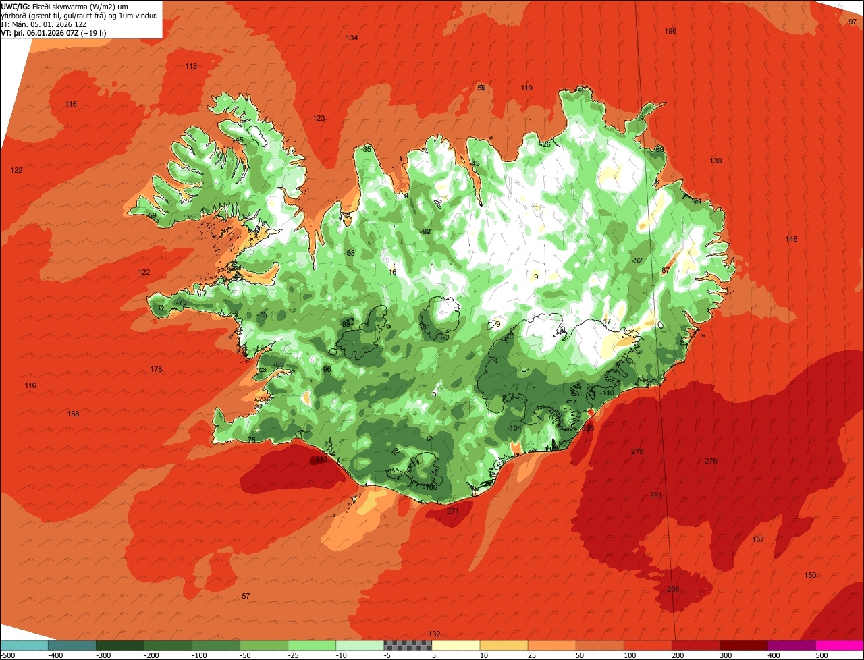
Task: Pick the orange 25 to 50 legend swatch
Action: coord(551,645)
